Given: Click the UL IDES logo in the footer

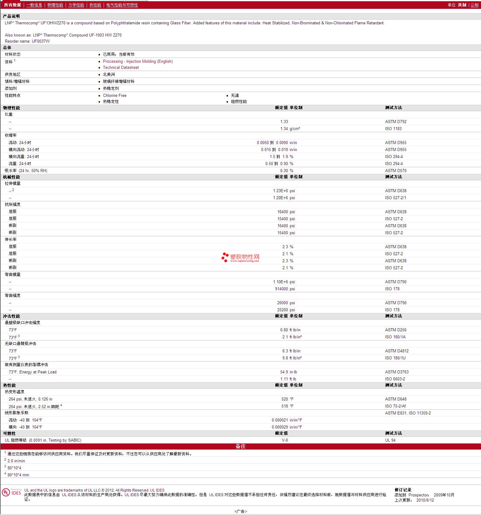Looking at the screenshot, I should tap(12, 492).
